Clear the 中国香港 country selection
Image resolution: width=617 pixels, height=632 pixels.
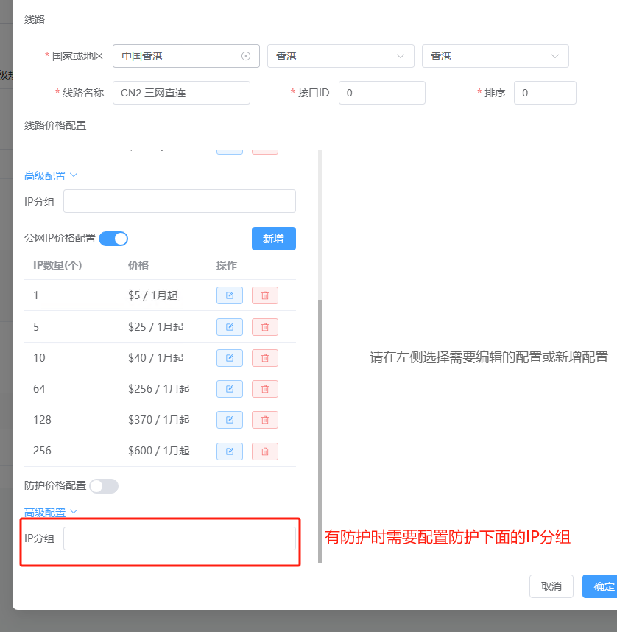click(x=246, y=56)
